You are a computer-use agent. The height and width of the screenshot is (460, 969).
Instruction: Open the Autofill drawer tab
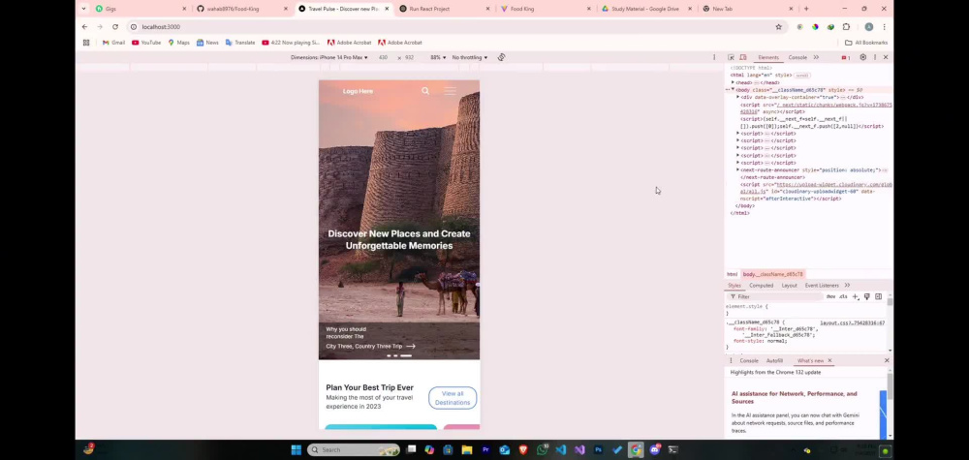pos(774,360)
